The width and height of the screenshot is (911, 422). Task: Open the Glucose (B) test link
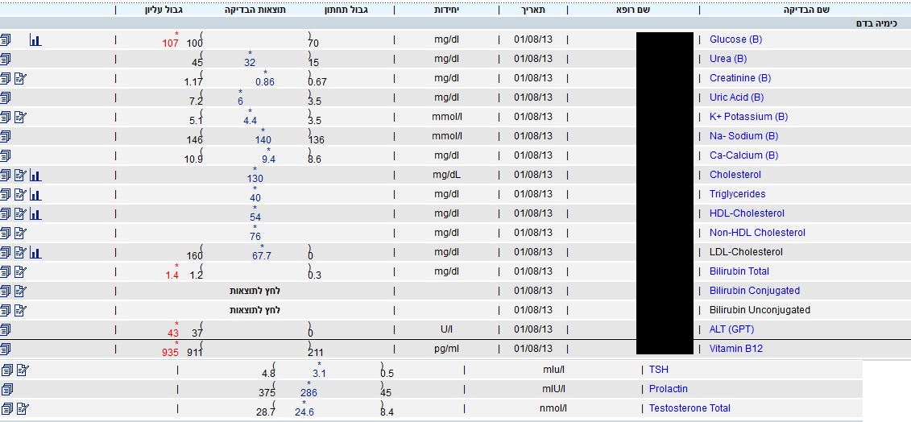coord(735,39)
